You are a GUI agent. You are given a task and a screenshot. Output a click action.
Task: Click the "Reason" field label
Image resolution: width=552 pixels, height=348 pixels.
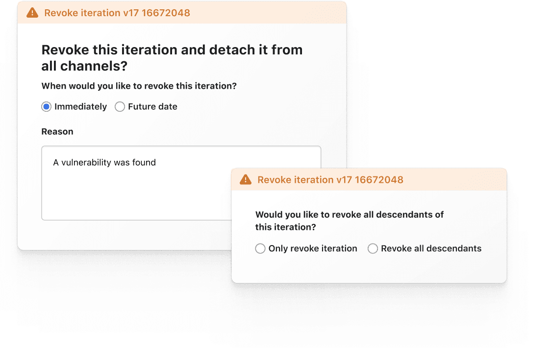pyautogui.click(x=57, y=131)
